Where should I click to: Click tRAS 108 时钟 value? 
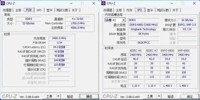click(x=59, y=60)
